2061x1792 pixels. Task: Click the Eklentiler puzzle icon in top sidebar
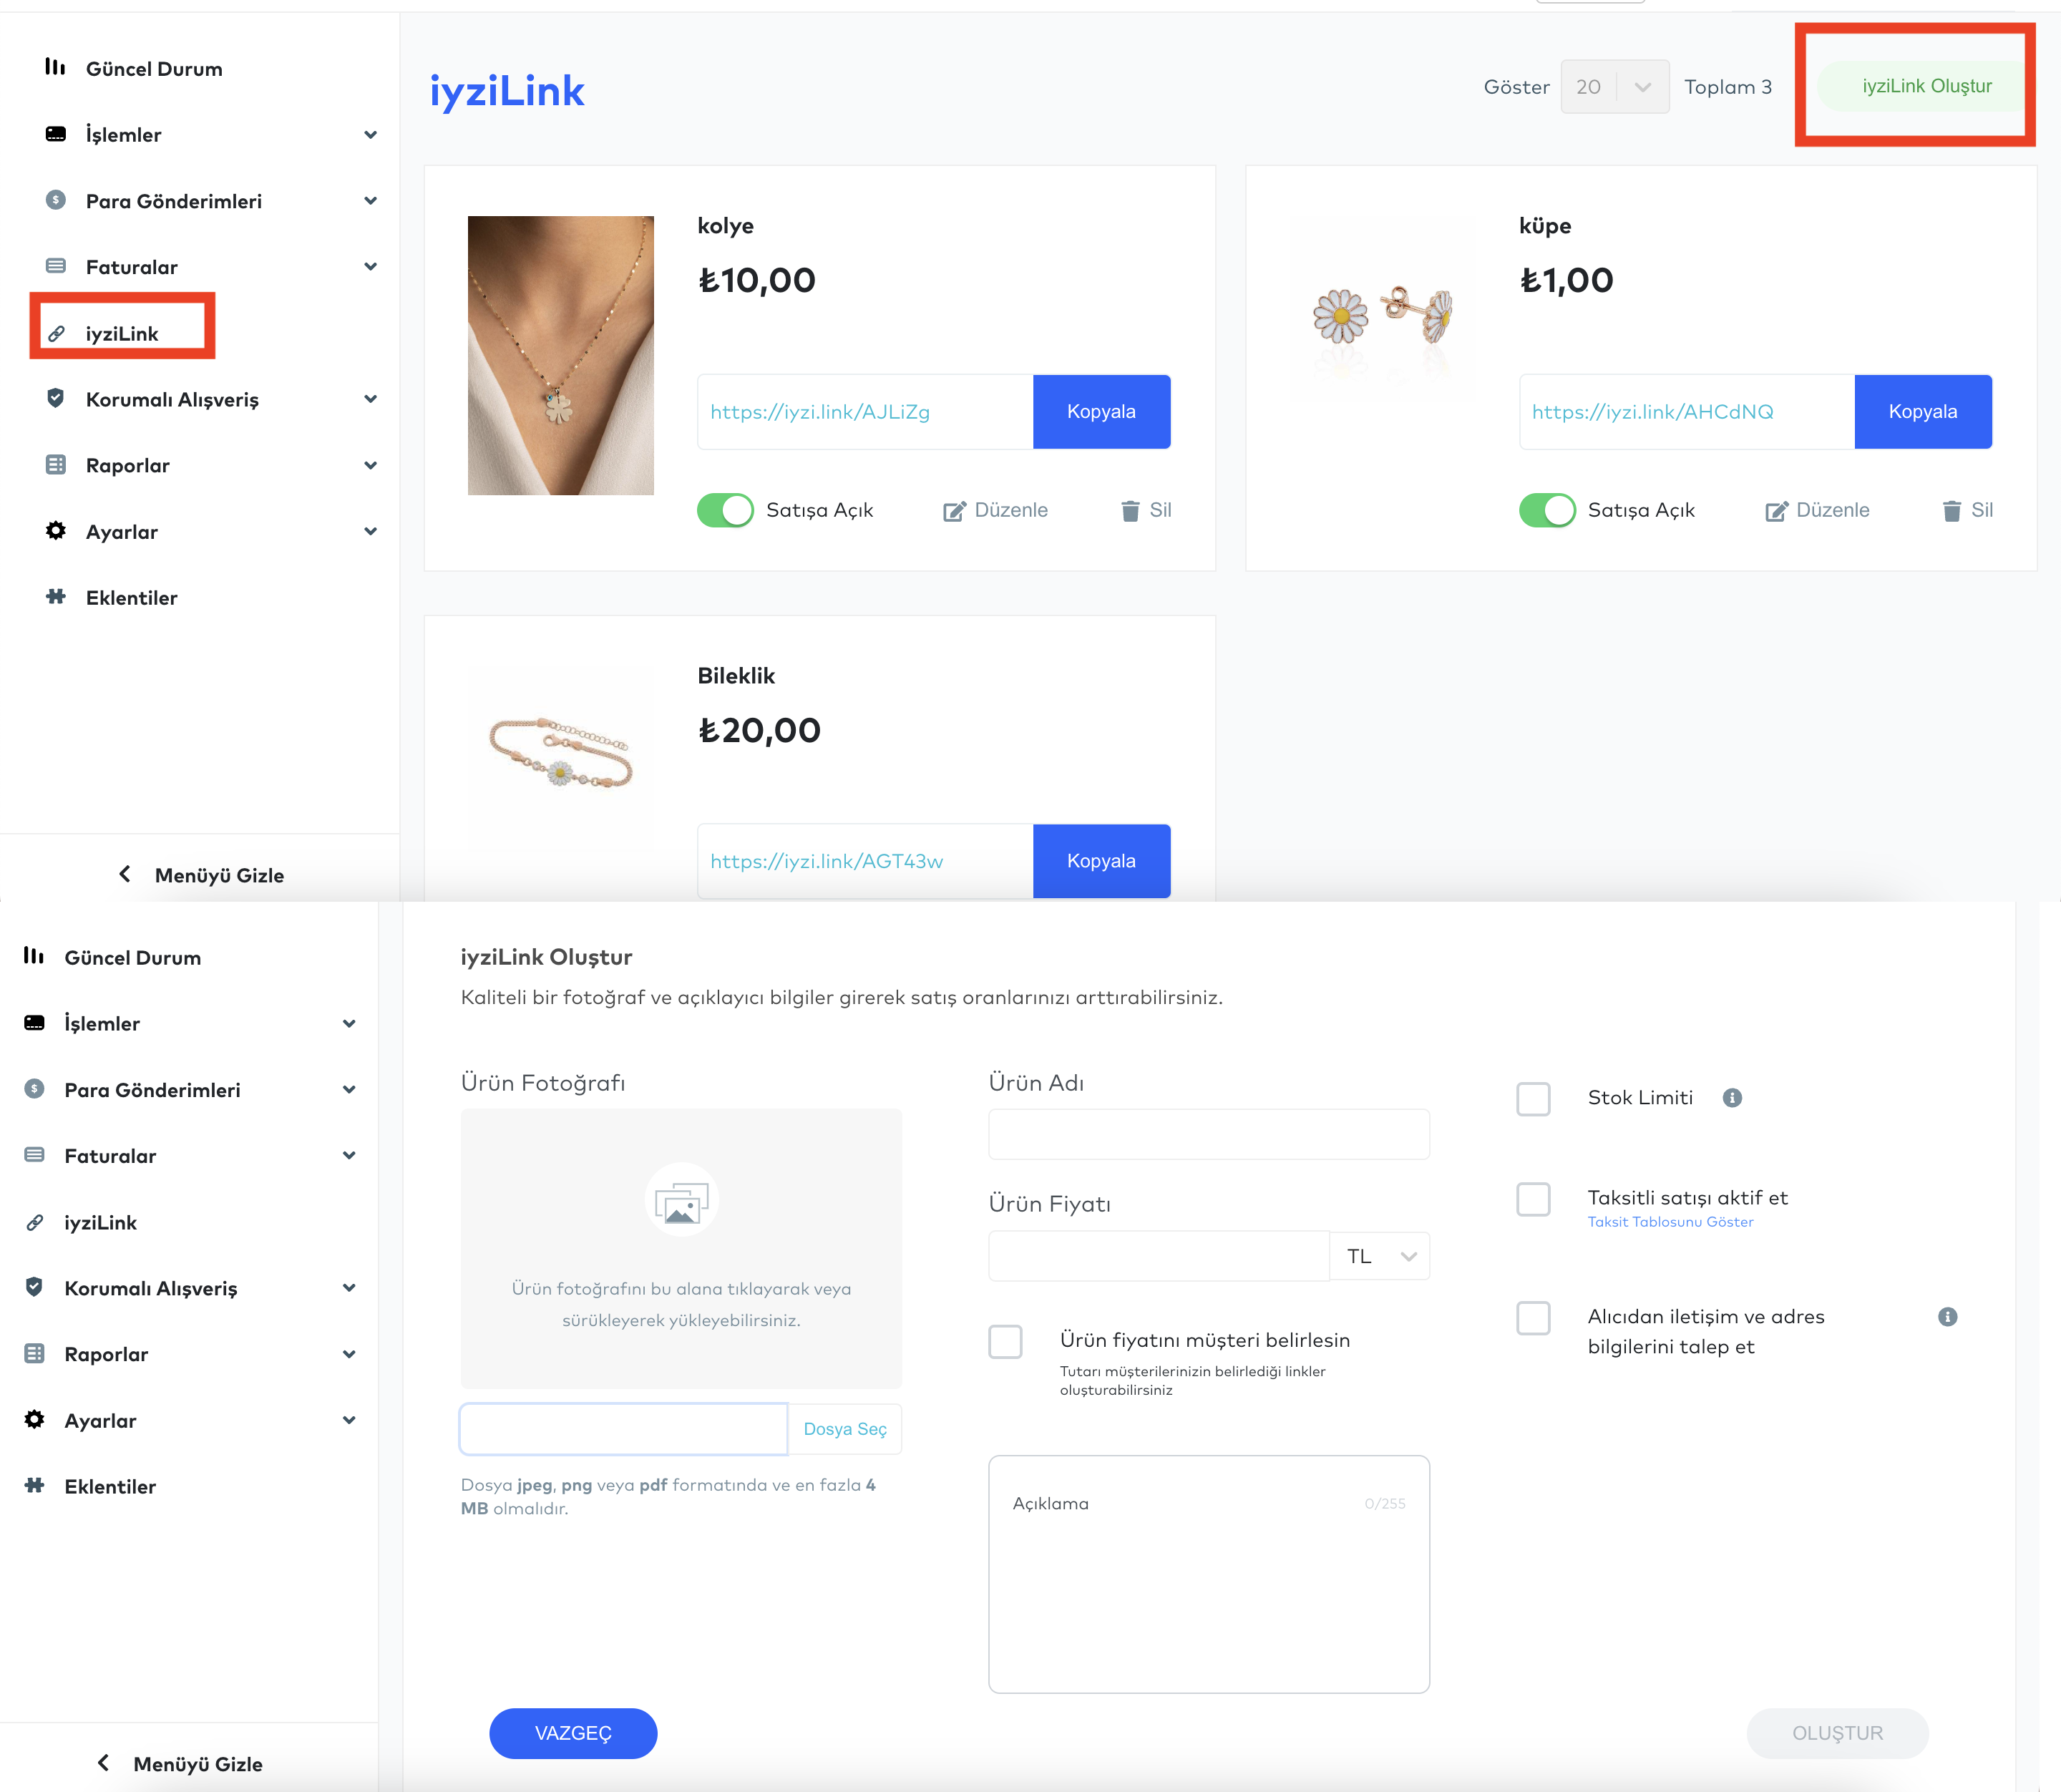[56, 597]
